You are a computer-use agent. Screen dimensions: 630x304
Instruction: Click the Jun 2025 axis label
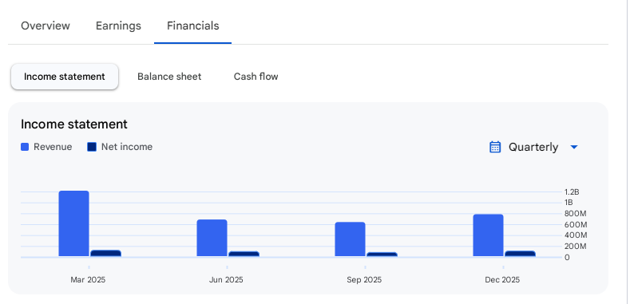pos(226,280)
